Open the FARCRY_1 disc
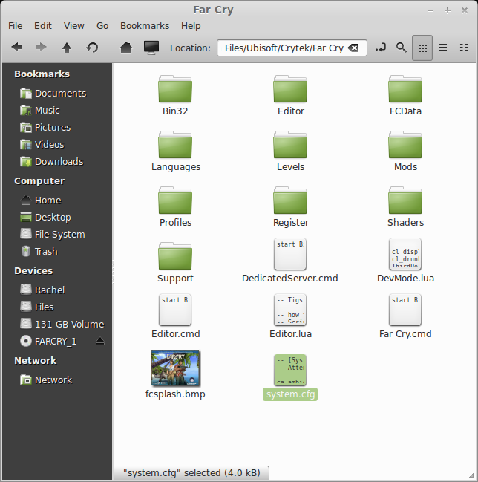The width and height of the screenshot is (478, 482). point(49,342)
